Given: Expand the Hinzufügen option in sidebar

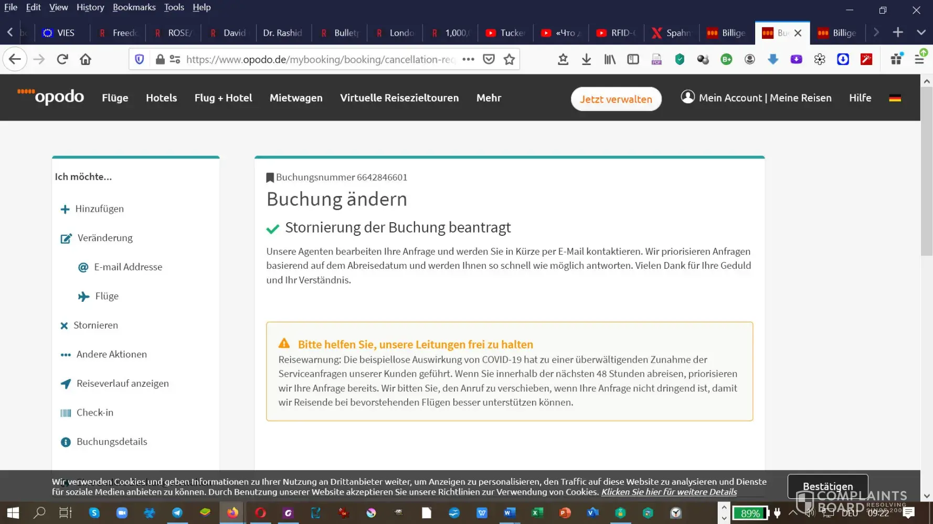Looking at the screenshot, I should tap(99, 209).
